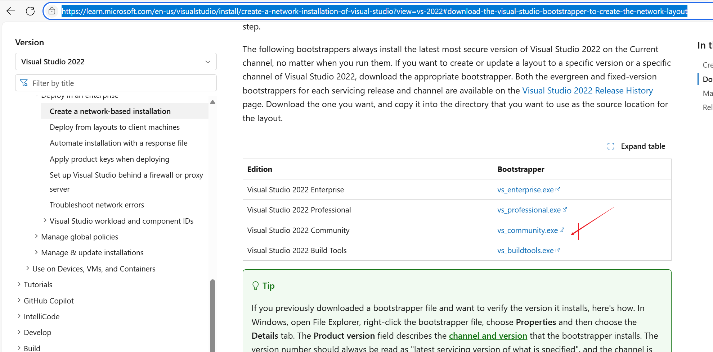Image resolution: width=713 pixels, height=352 pixels.
Task: Click the sidebar scrollbar thumb
Action: tap(212, 315)
